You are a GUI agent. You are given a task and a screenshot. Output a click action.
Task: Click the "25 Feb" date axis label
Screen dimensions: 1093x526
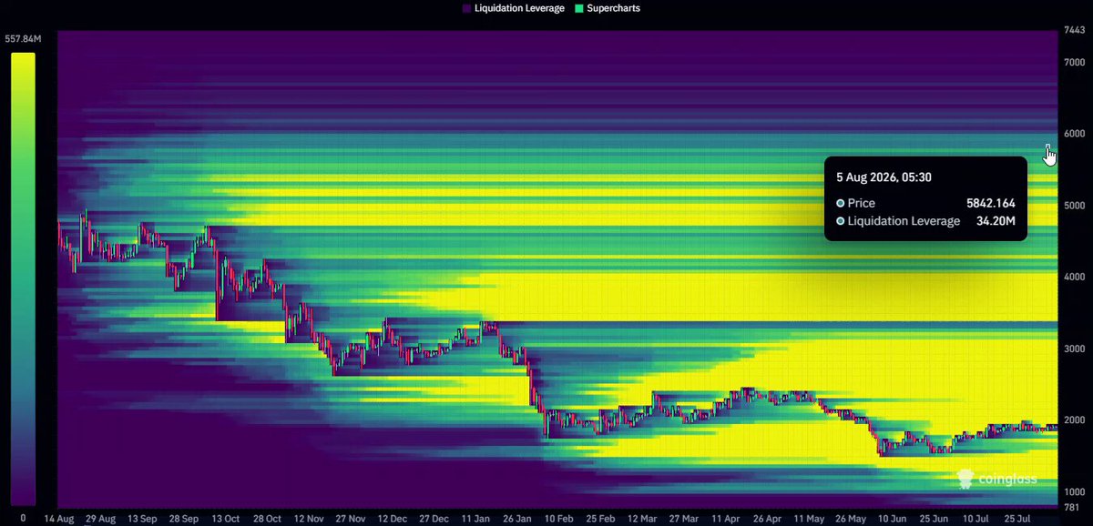click(x=602, y=518)
